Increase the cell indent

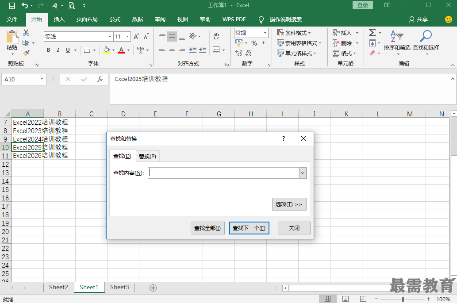tap(203, 50)
